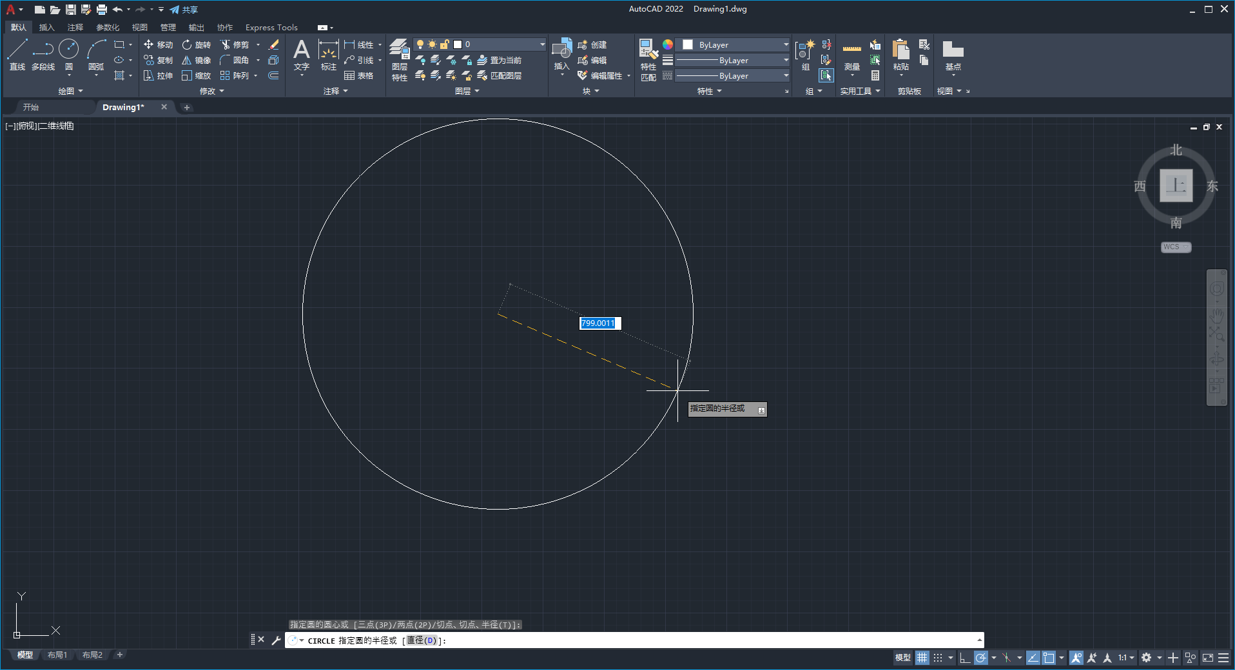
Task: Expand the 注释 (Annotation) panel
Action: pos(336,91)
